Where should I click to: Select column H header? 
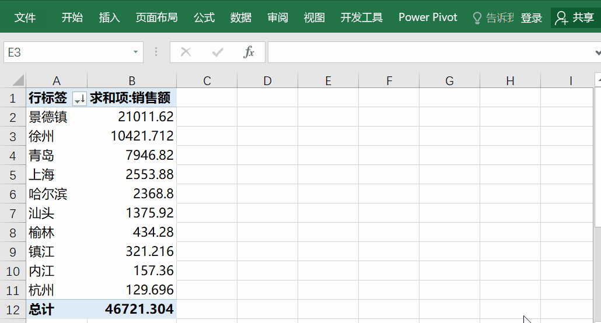(x=510, y=80)
